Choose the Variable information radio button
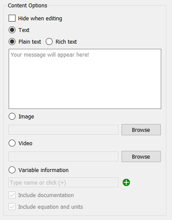 coord(12,170)
